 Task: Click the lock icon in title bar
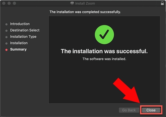(x=162, y=3)
